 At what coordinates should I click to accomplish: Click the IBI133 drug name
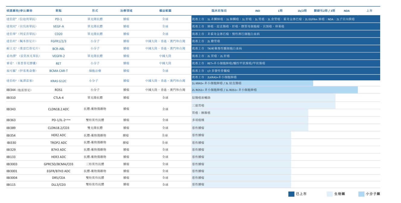pos(11,157)
